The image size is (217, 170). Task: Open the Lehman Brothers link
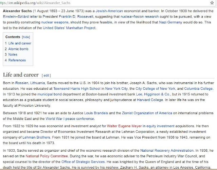[x=36, y=137]
